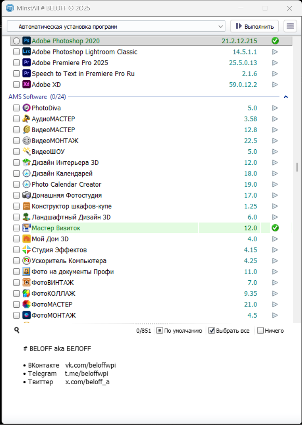Toggle the Выбрать все checkbox
This screenshot has width=302, height=425.
pos(211,331)
